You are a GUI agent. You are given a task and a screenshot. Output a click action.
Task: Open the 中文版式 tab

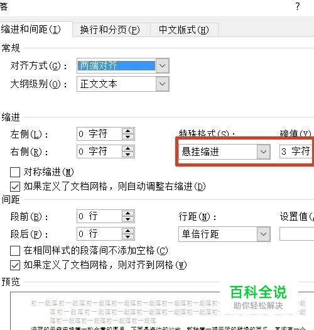(184, 30)
